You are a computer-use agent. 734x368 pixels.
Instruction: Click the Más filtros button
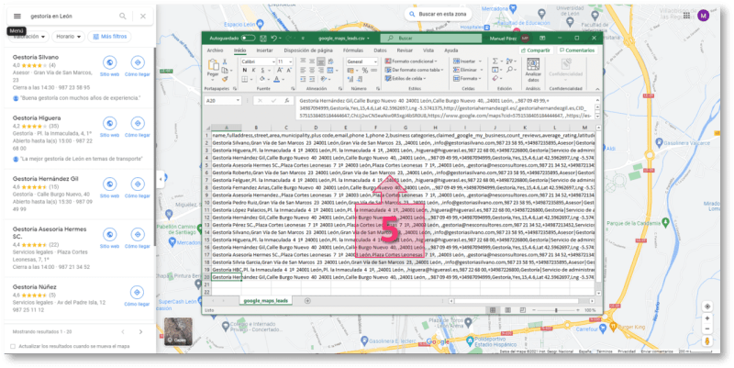coord(109,37)
